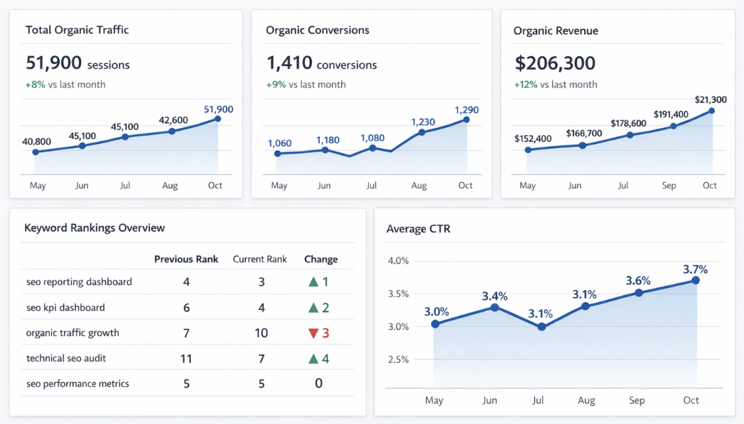Click the 1,290 data point on conversions chart
The image size is (744, 424).
click(466, 120)
